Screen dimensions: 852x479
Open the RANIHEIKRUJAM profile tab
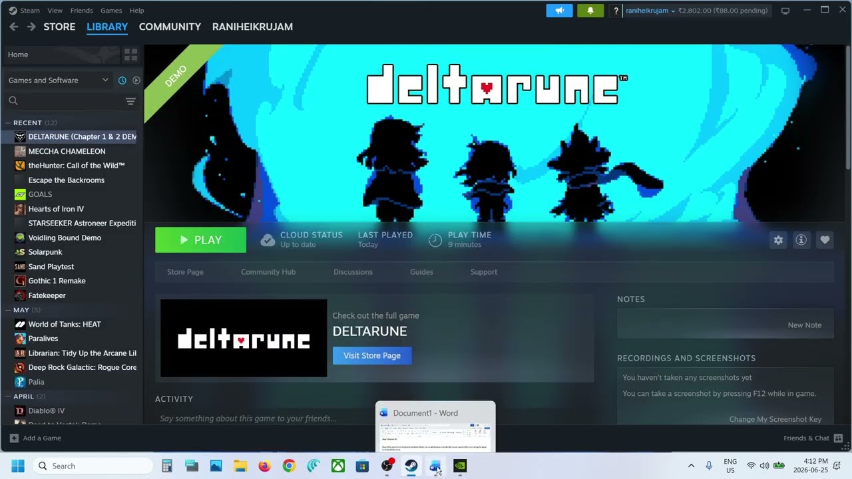(252, 27)
